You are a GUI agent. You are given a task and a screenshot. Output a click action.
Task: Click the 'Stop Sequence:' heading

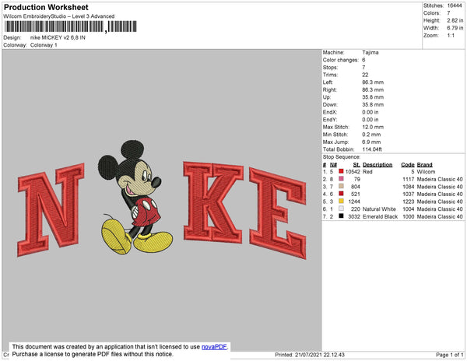coord(342,157)
